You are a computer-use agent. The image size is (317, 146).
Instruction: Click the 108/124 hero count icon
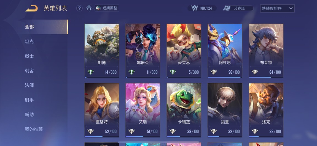pos(195,8)
